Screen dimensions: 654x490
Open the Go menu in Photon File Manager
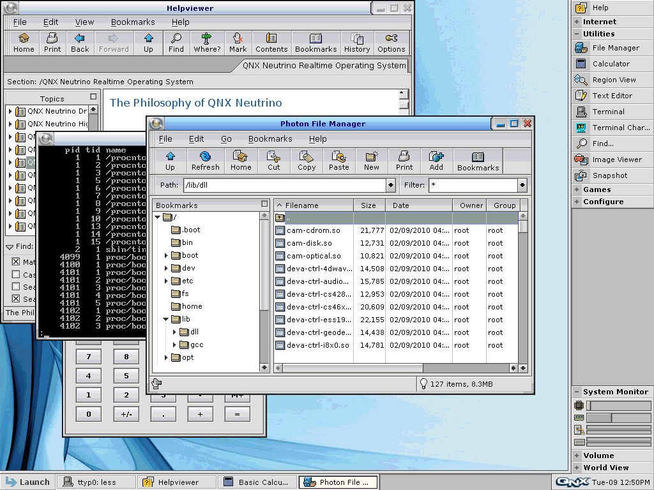coord(226,138)
